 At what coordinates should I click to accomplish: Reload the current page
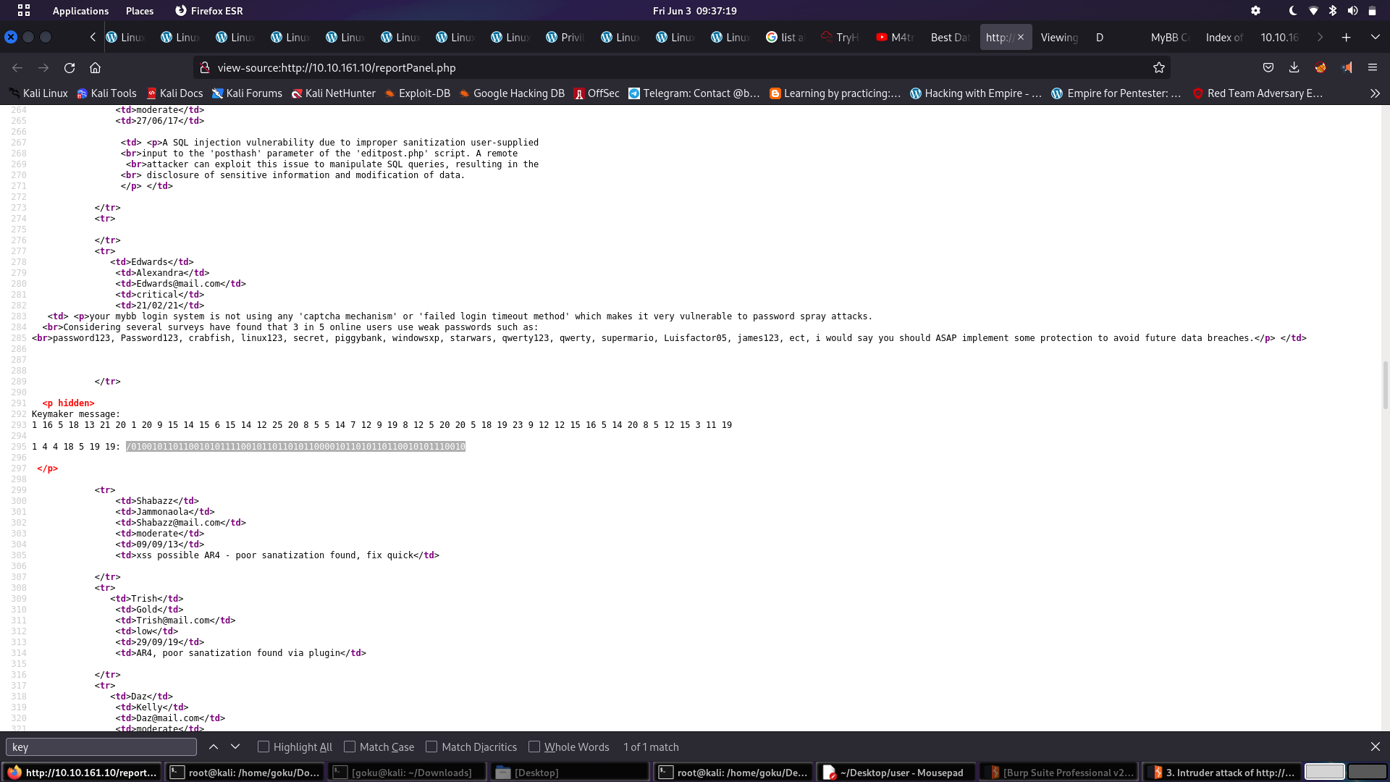(69, 67)
